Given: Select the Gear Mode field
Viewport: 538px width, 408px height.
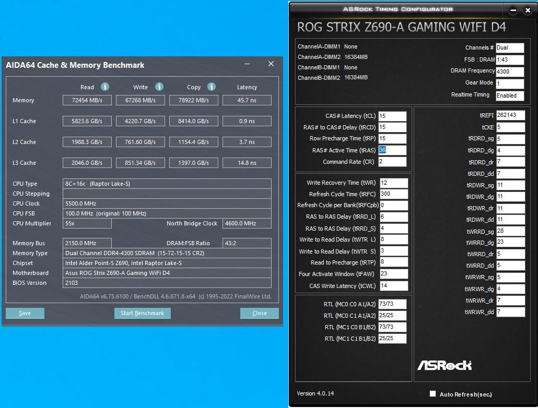Looking at the screenshot, I should [x=510, y=83].
